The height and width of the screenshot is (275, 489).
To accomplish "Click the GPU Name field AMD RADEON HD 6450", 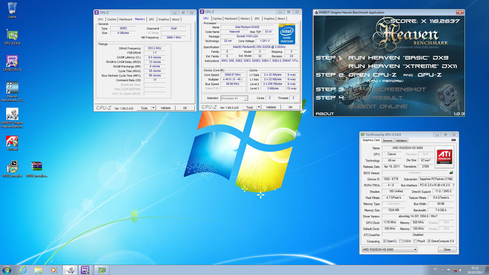I will pyautogui.click(x=407, y=148).
